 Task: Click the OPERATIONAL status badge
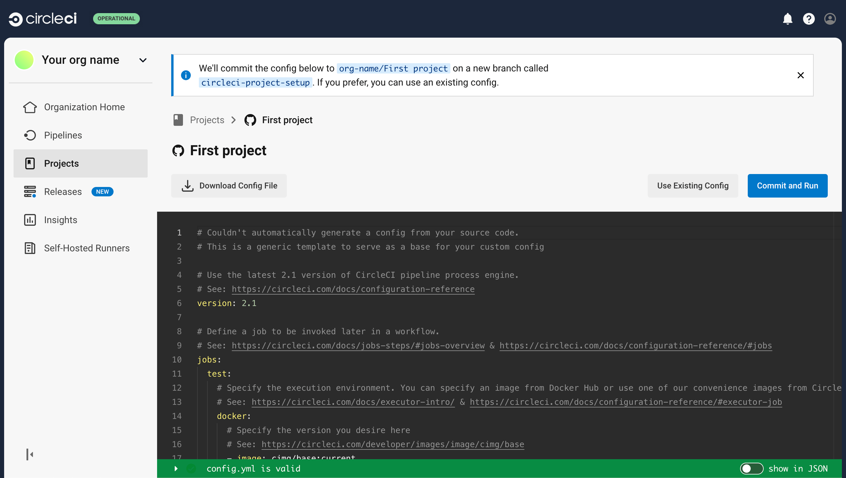[x=116, y=19]
